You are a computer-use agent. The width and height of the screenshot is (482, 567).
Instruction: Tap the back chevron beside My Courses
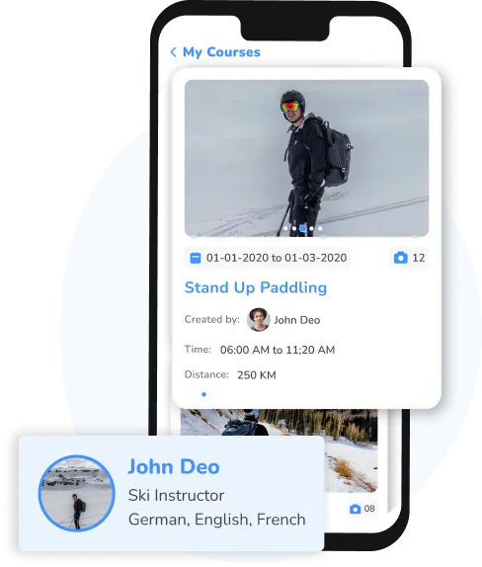click(173, 52)
